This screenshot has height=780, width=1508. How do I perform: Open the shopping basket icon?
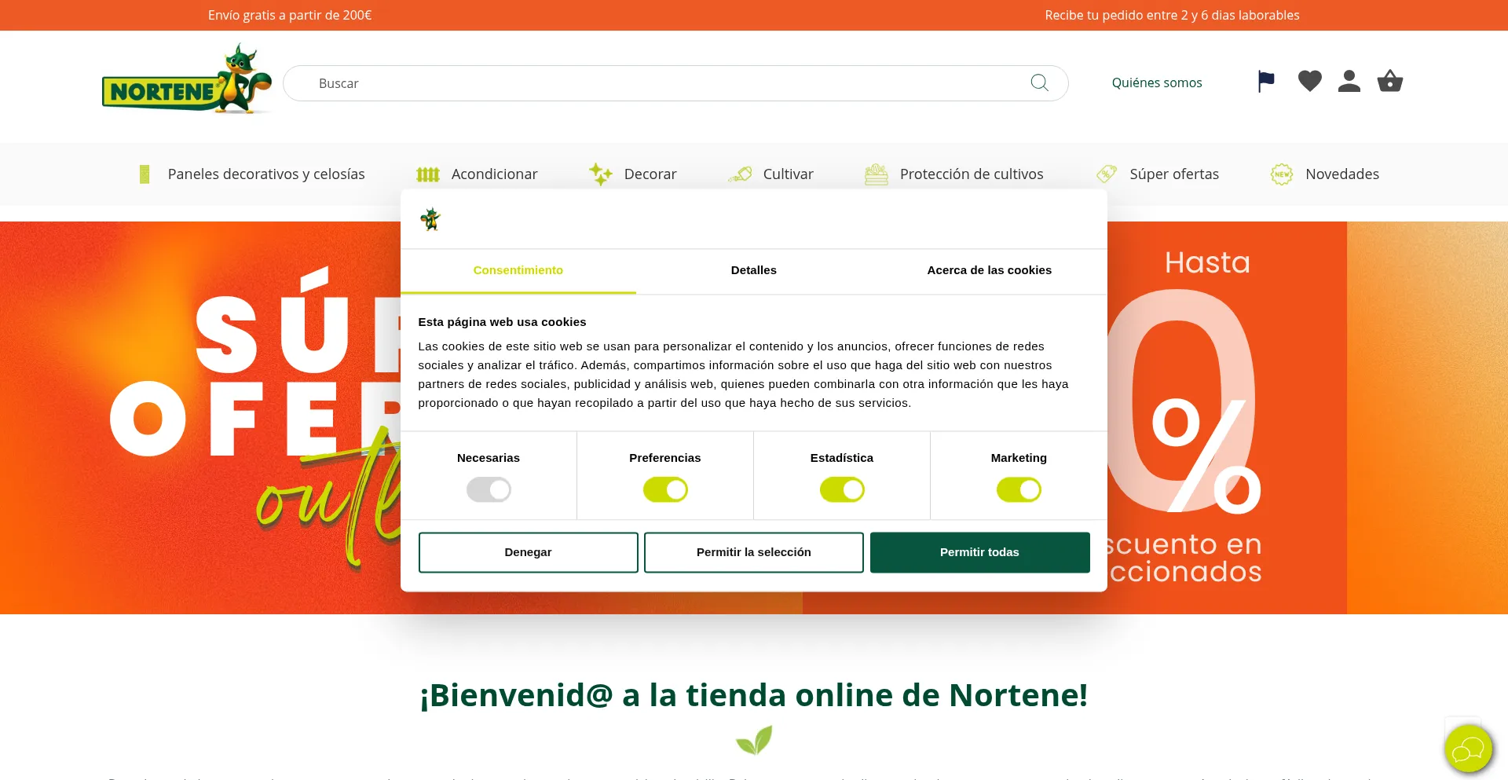1390,81
